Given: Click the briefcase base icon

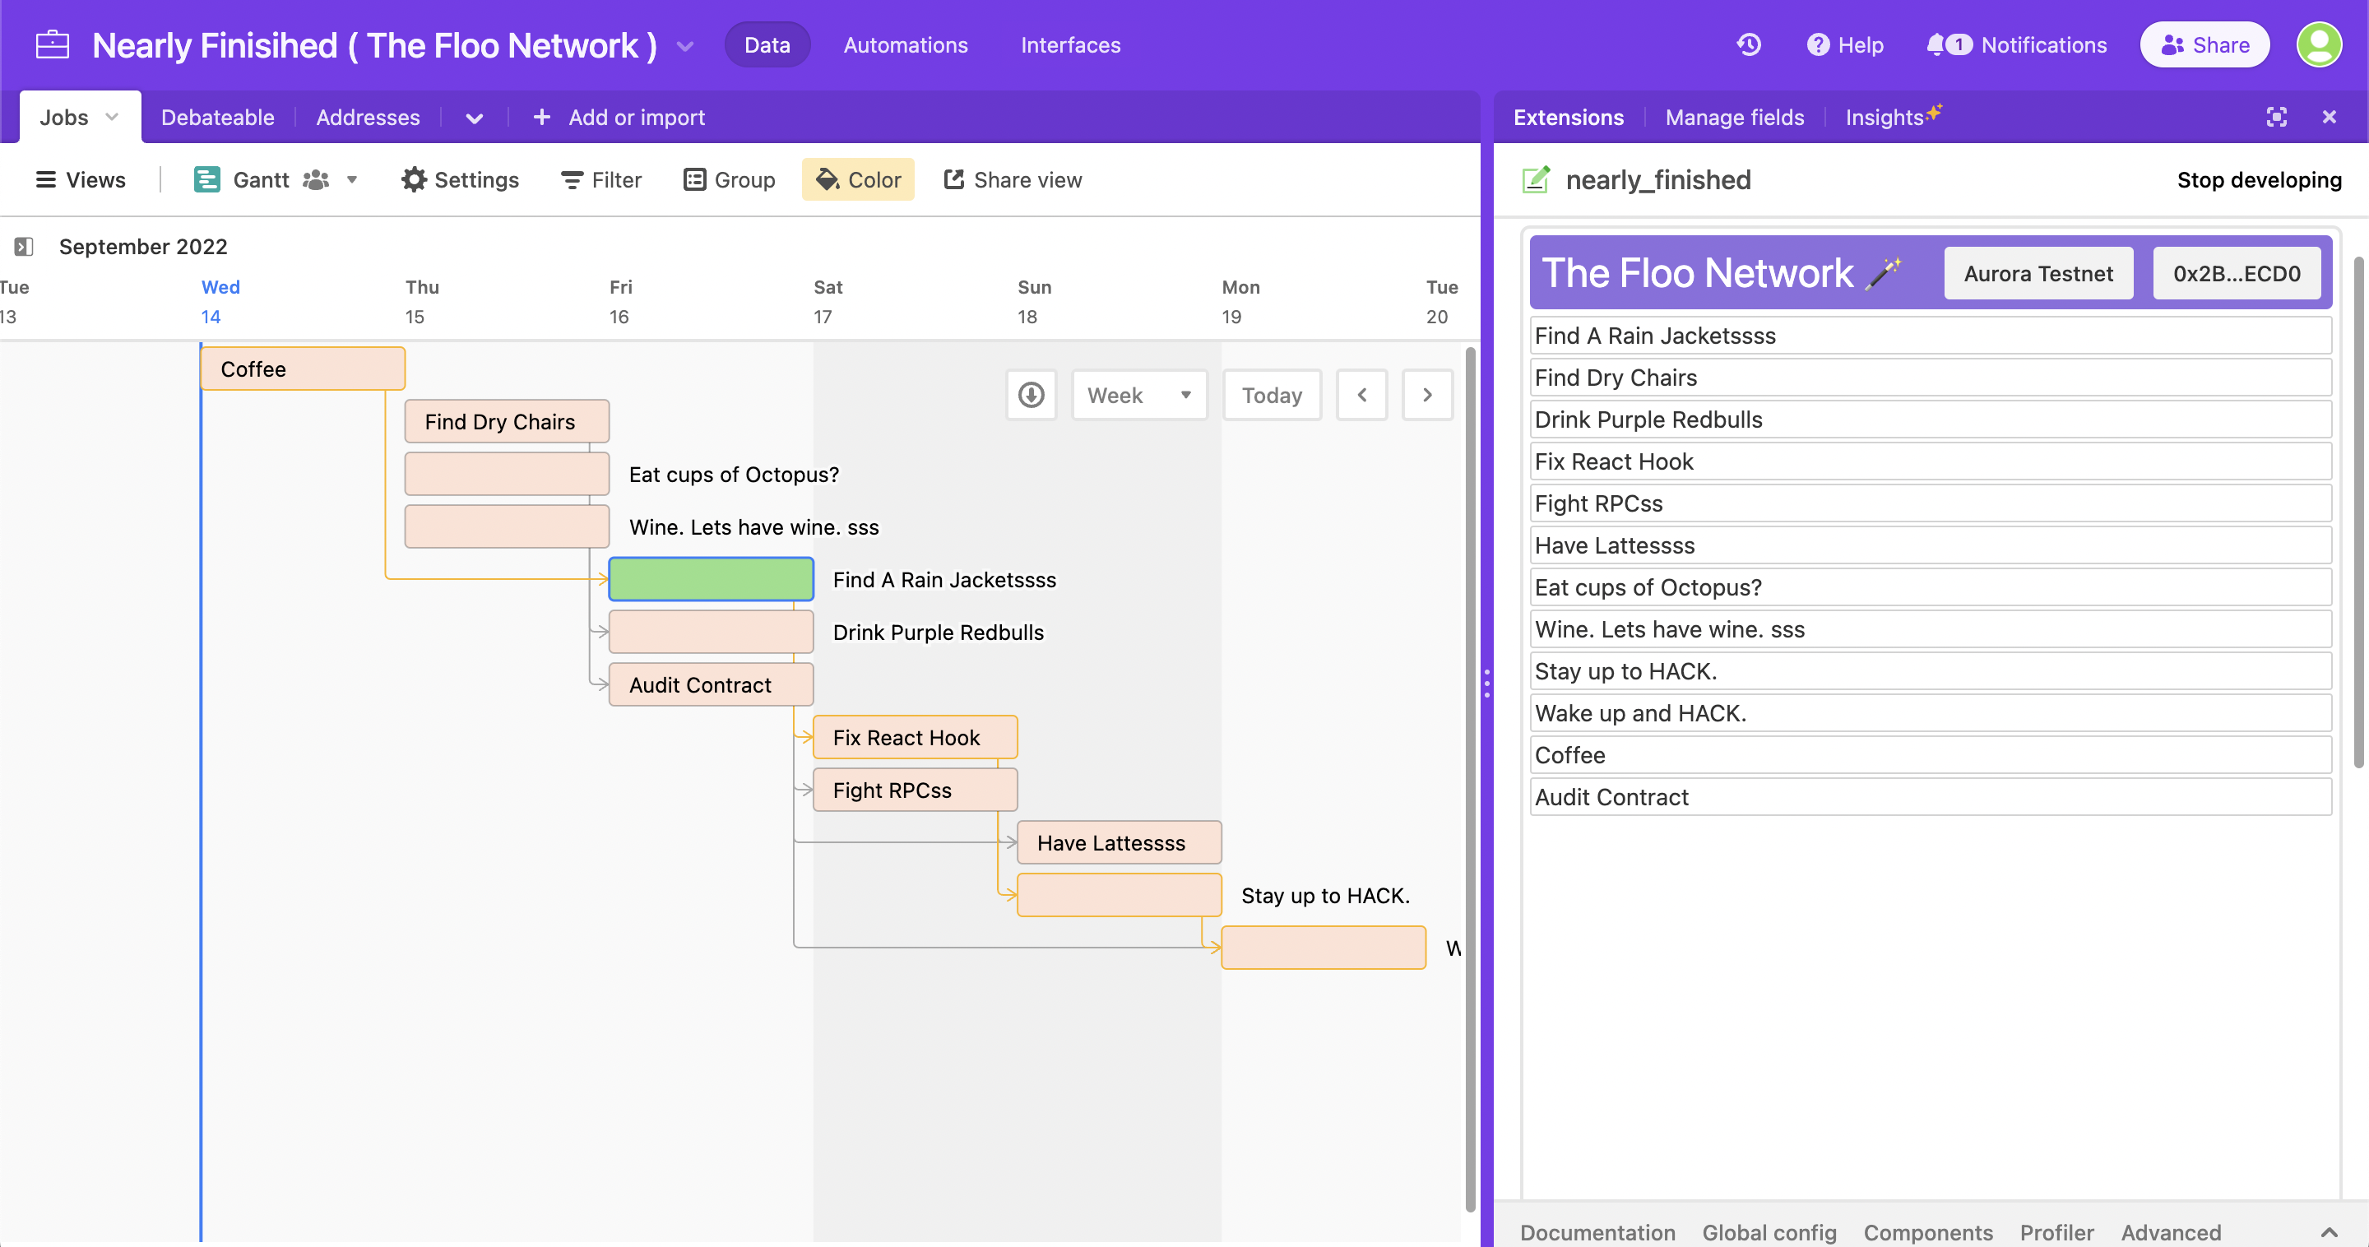Looking at the screenshot, I should tap(53, 44).
